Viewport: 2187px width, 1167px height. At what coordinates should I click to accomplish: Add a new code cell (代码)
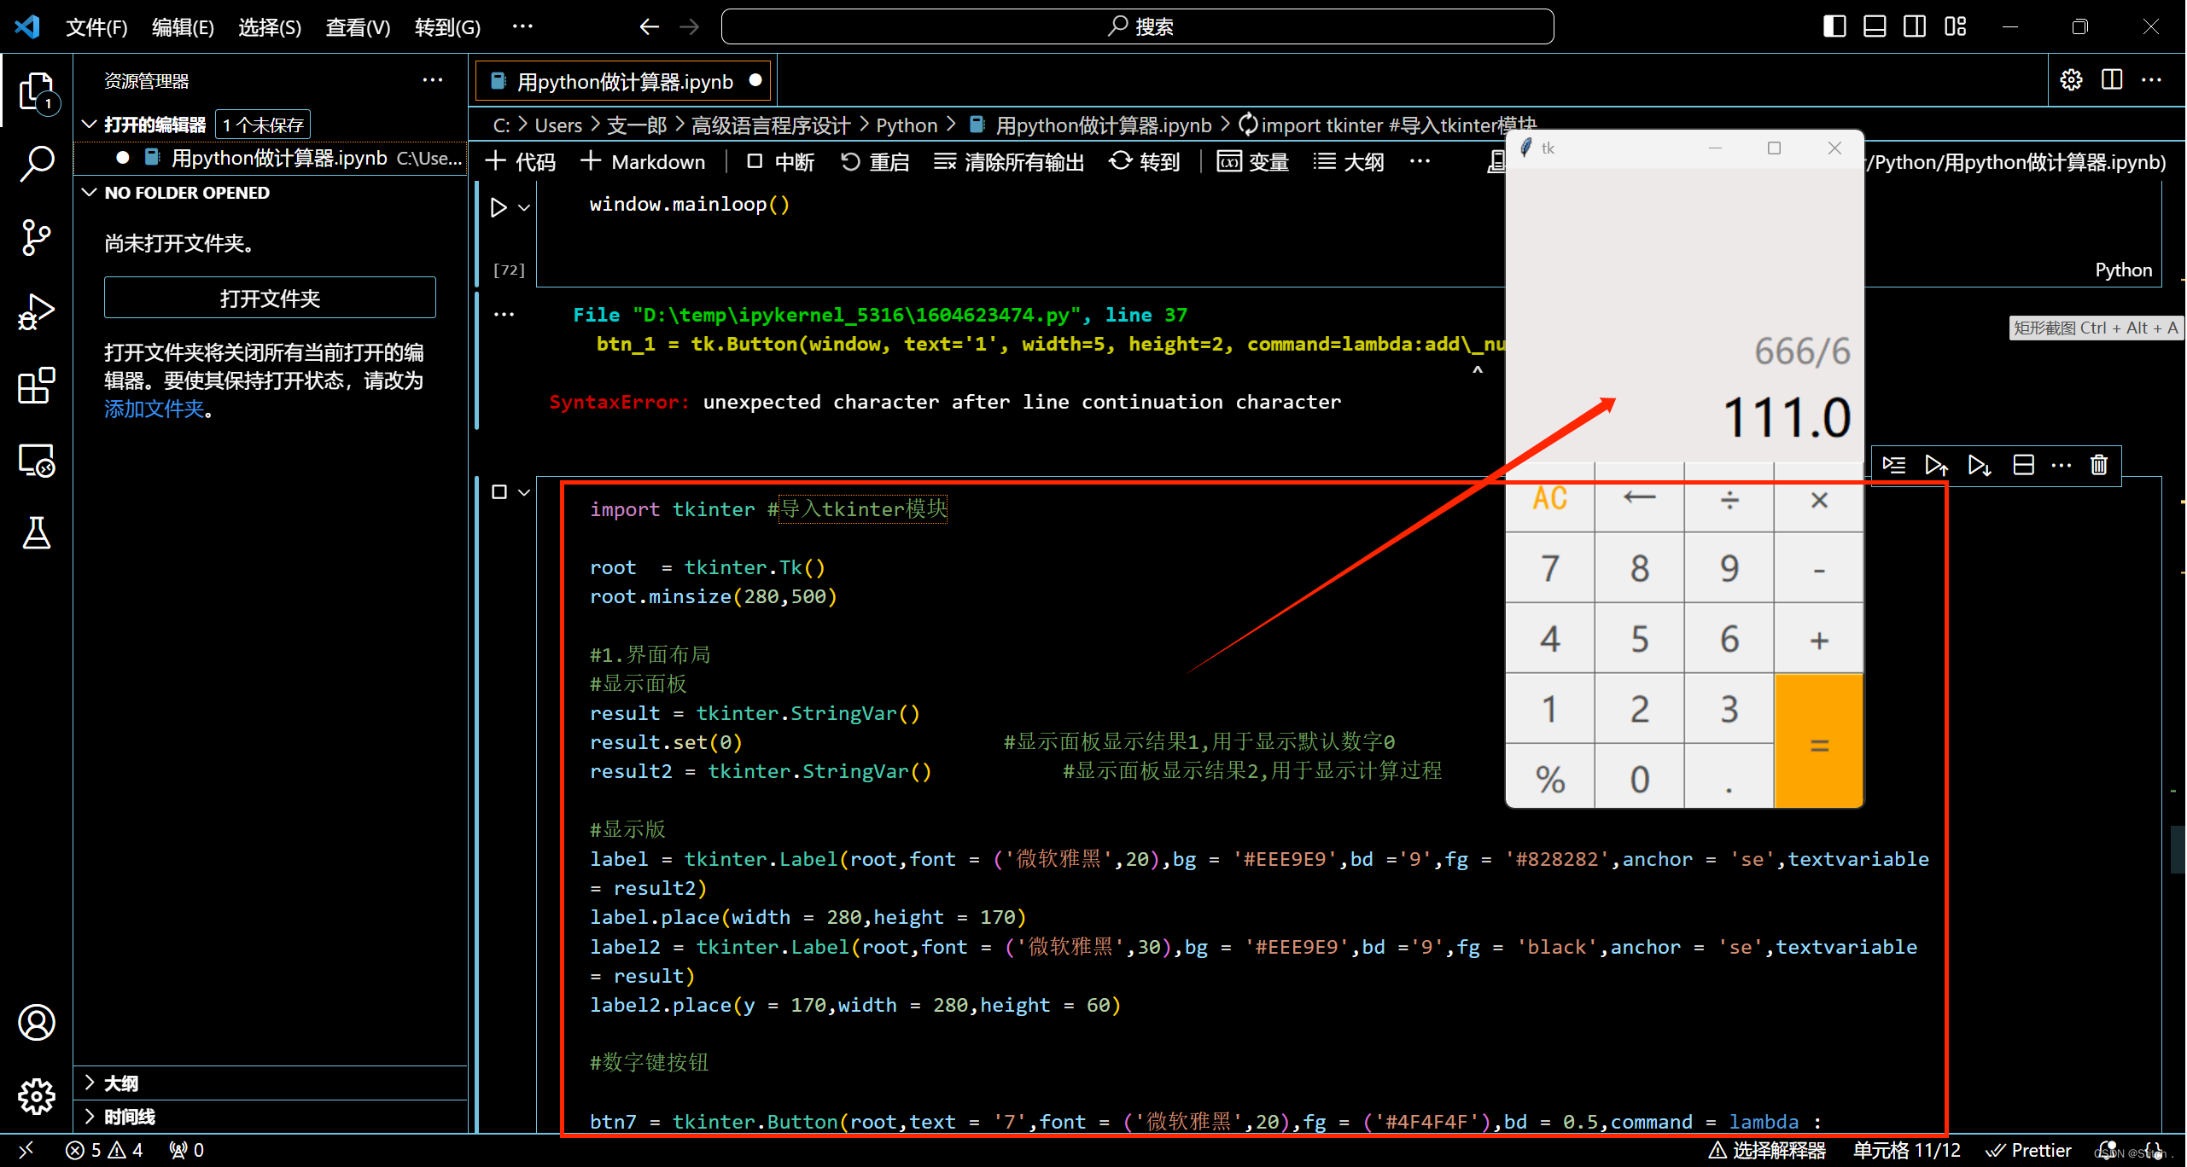[x=520, y=161]
